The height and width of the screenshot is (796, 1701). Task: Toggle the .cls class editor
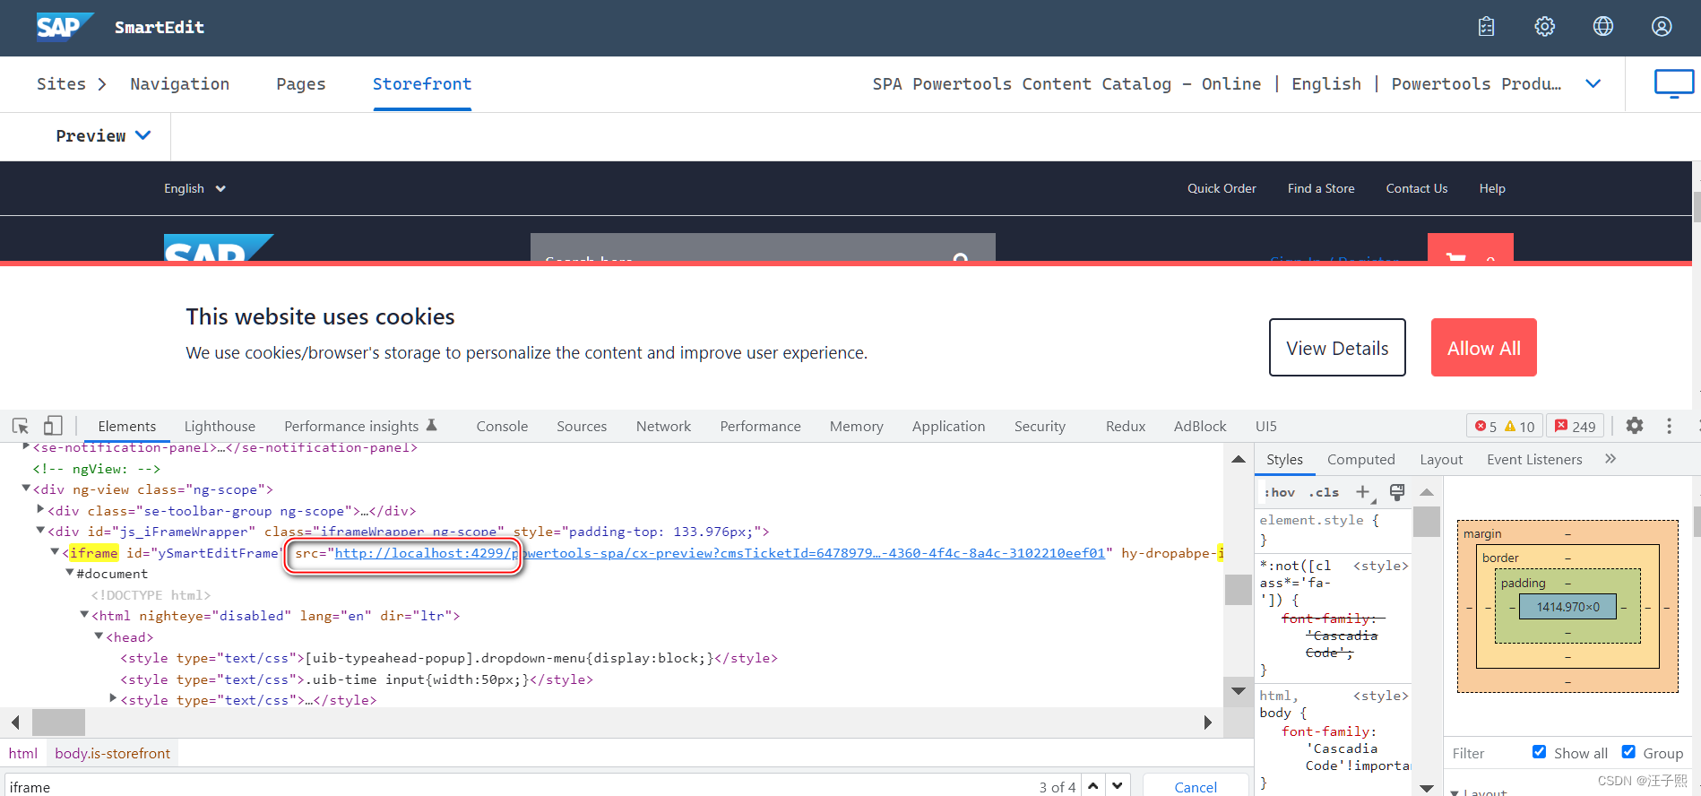[1324, 492]
